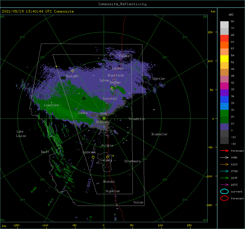Click the 57 value in dBZ legend
The image size is (245, 229).
coord(232,49)
